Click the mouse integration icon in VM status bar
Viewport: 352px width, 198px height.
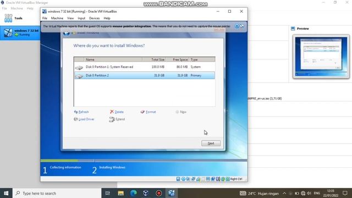pos(223,179)
